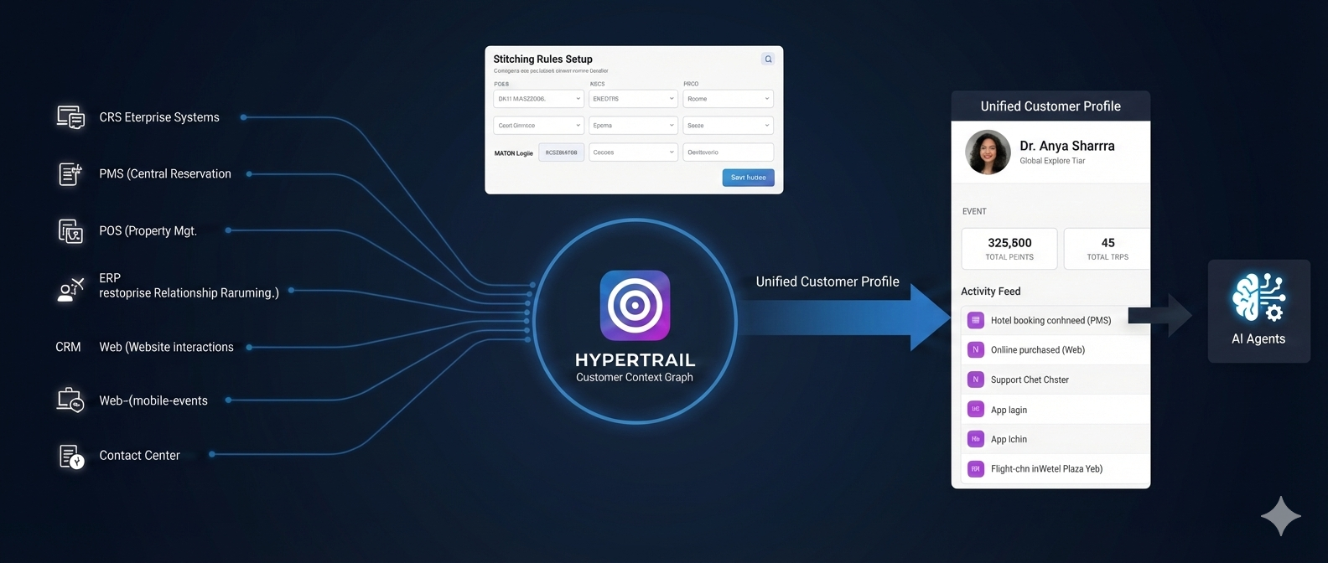Click the HYPERTRAIL wordmark
1328x563 pixels.
coord(635,360)
